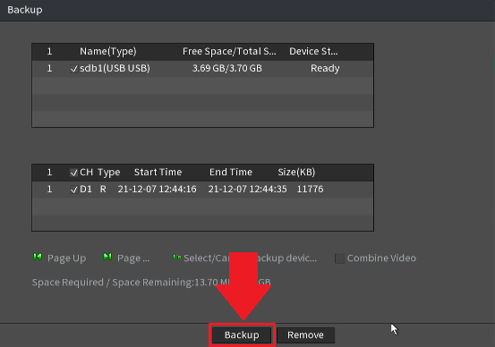Click the Combine Video label
Viewport: 495px width, 347px height.
[x=381, y=258]
